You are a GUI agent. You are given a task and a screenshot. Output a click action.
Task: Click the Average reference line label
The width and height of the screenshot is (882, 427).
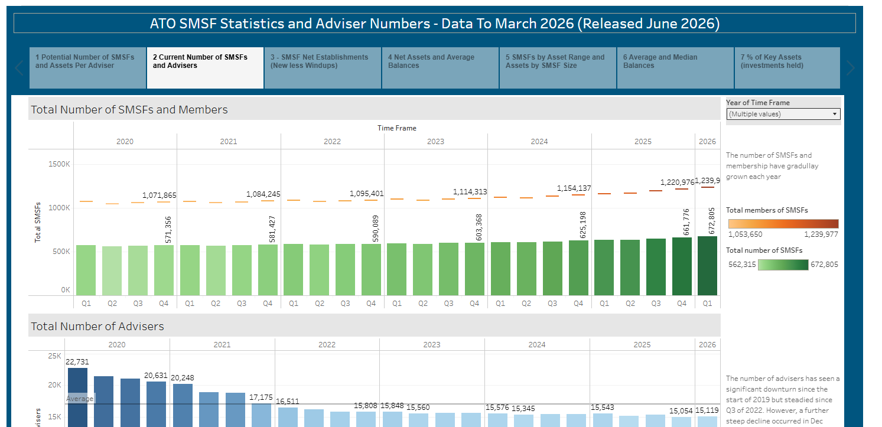click(x=80, y=399)
